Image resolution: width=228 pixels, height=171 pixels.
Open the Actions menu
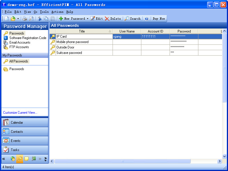click(58, 12)
